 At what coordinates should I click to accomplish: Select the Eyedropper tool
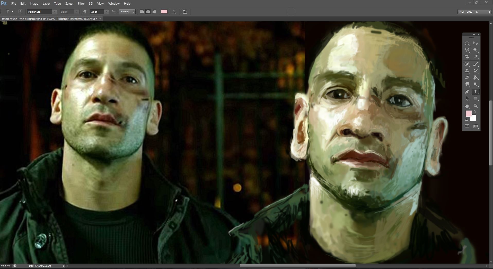tap(476, 57)
